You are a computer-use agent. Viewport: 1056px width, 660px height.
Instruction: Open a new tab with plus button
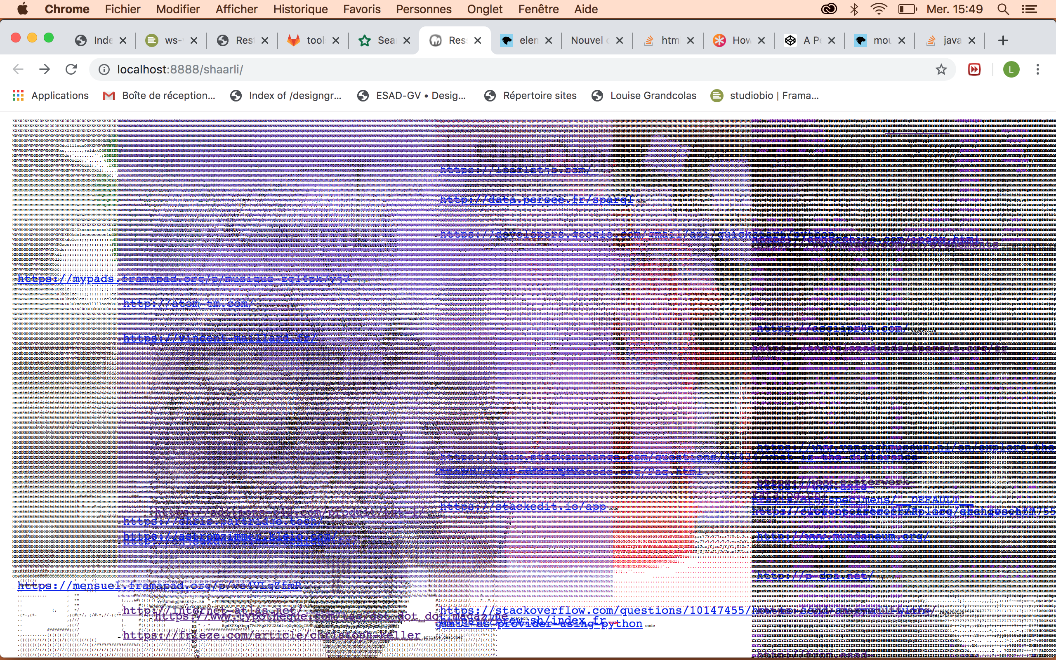click(1003, 40)
